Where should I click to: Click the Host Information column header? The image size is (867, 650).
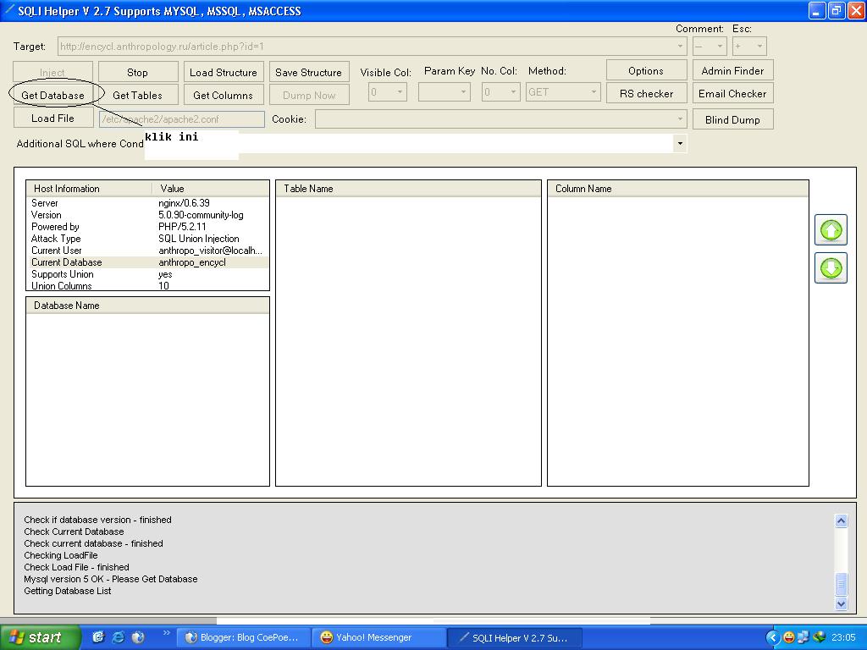[x=89, y=189]
